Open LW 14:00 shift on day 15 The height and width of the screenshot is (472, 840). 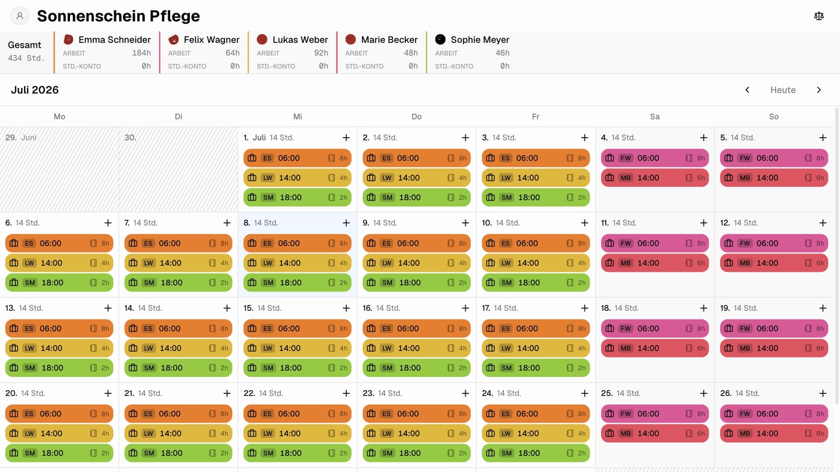click(297, 348)
